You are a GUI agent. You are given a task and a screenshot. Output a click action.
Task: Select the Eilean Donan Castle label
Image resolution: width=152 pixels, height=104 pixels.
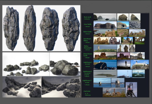(87, 55)
